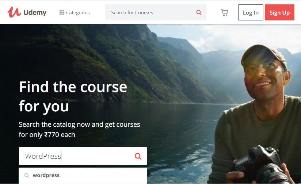
Task: Click the "Find the course for you" heading
Action: tap(73, 96)
